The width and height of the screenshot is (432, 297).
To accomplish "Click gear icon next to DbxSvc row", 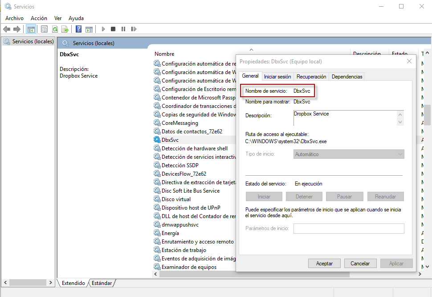I will 157,140.
